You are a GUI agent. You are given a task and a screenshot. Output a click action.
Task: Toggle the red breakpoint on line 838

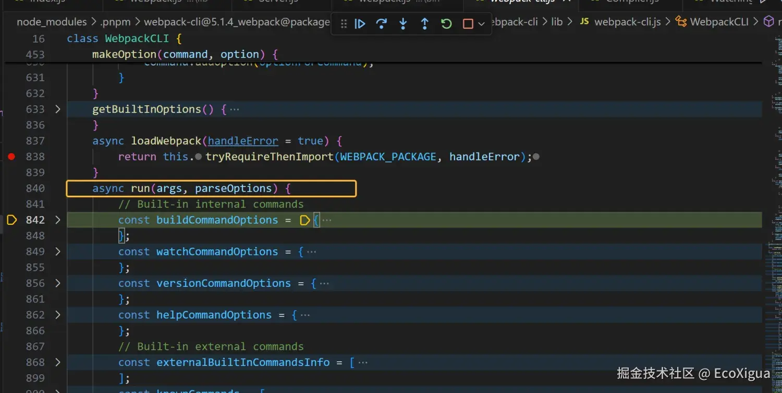point(11,157)
